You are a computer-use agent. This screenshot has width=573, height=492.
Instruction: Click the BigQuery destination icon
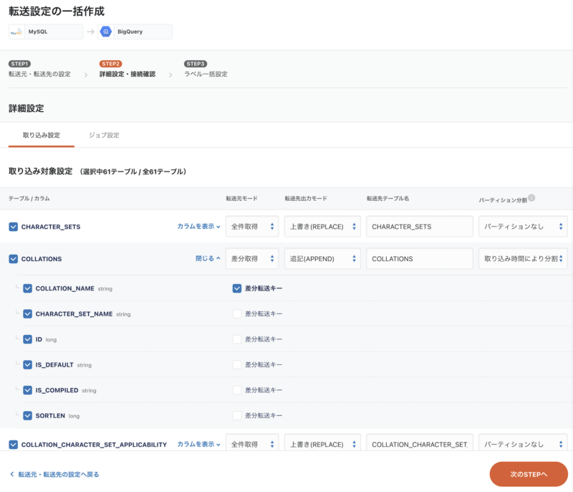tap(106, 32)
